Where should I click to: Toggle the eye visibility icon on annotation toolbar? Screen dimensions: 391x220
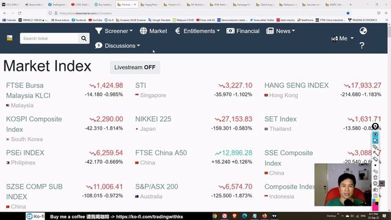click(375, 134)
